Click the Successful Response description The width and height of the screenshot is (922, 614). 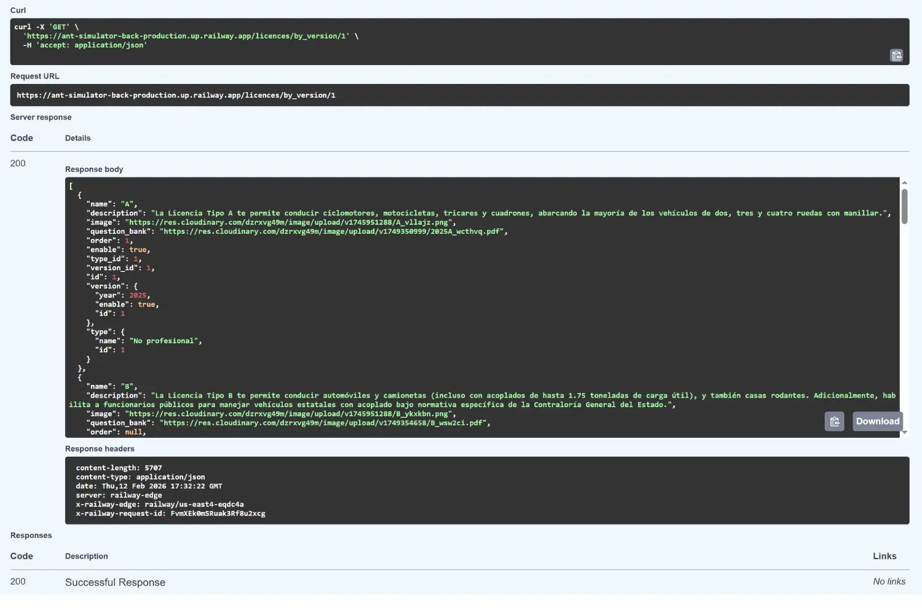(x=115, y=581)
